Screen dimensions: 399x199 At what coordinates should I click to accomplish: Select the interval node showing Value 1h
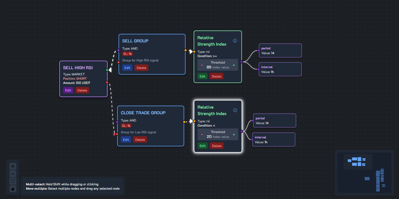[x=280, y=69]
